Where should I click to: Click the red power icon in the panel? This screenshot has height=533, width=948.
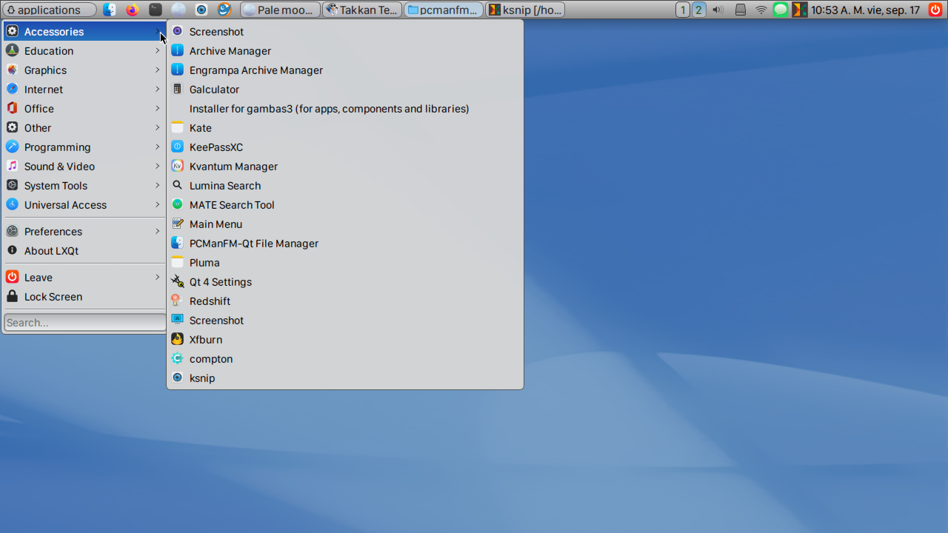pos(935,10)
